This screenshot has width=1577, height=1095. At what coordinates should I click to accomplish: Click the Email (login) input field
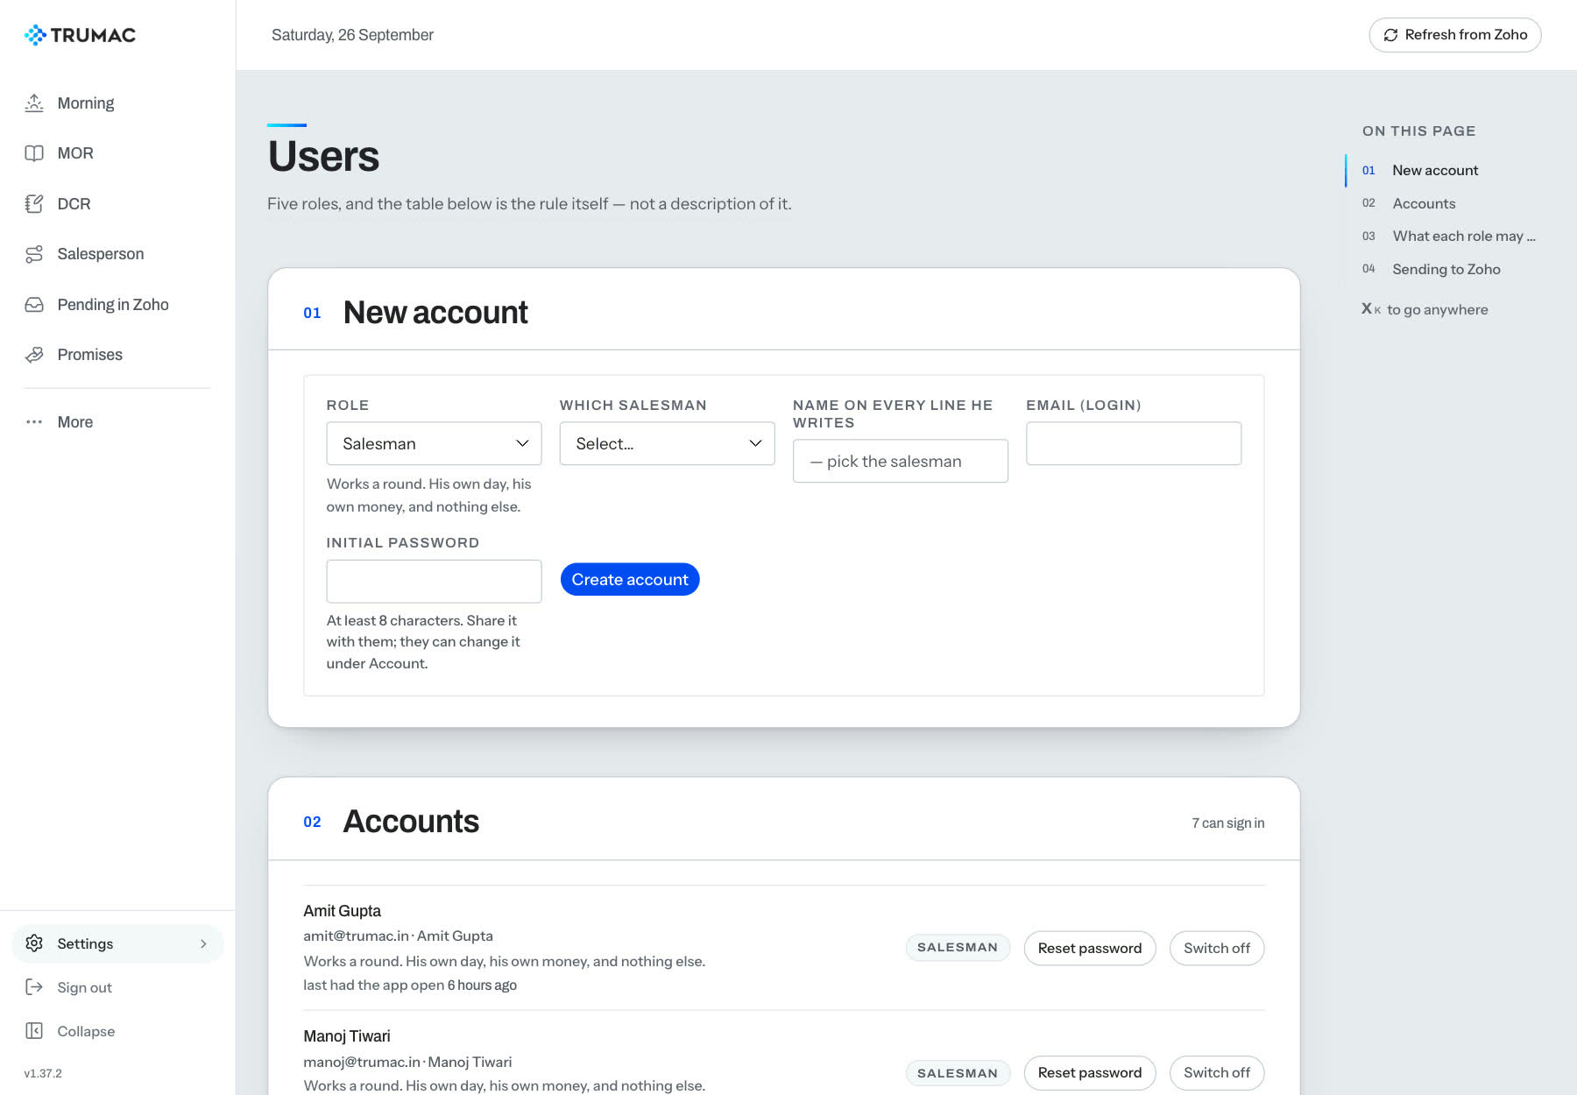click(x=1134, y=443)
